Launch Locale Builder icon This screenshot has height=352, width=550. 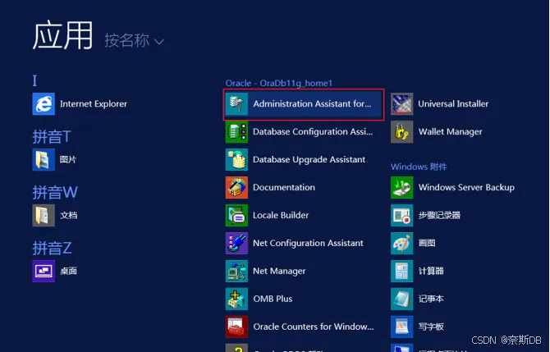coord(236,215)
